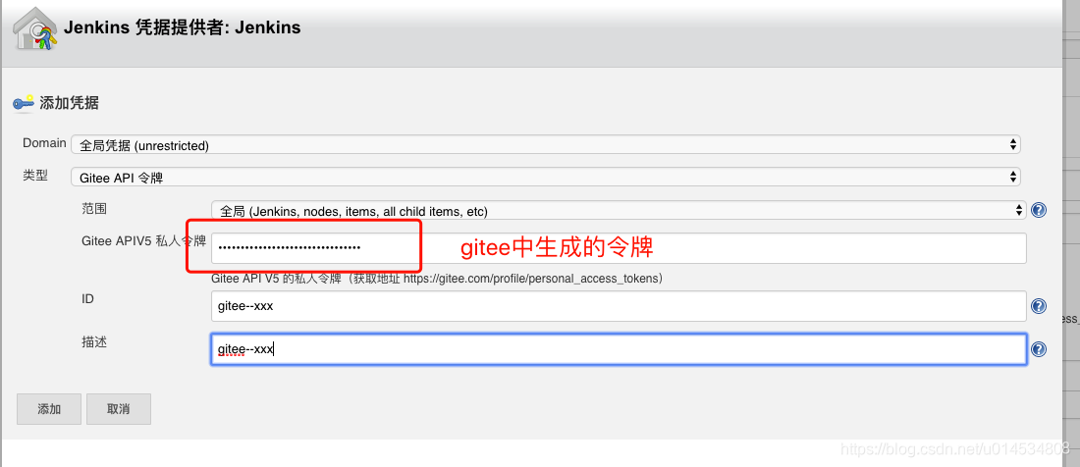Viewport: 1080px width, 467px height.
Task: Open help for the 范围 scope field
Action: click(1039, 211)
